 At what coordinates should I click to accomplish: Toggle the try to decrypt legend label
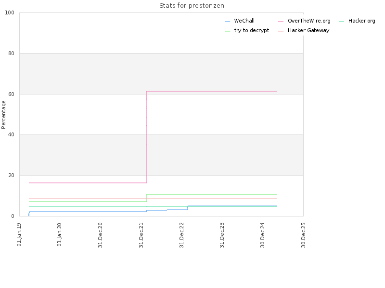(x=251, y=30)
